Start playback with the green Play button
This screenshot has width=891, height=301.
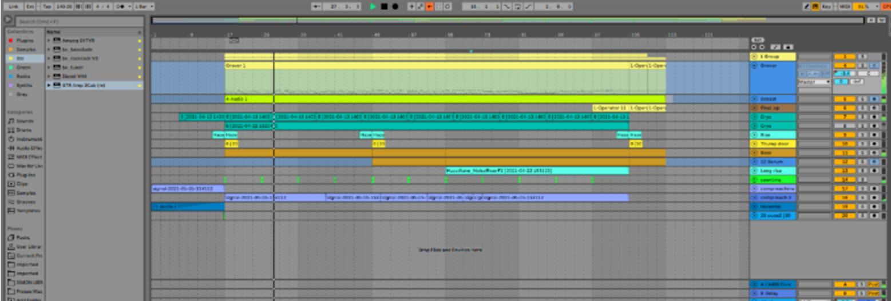tap(373, 6)
